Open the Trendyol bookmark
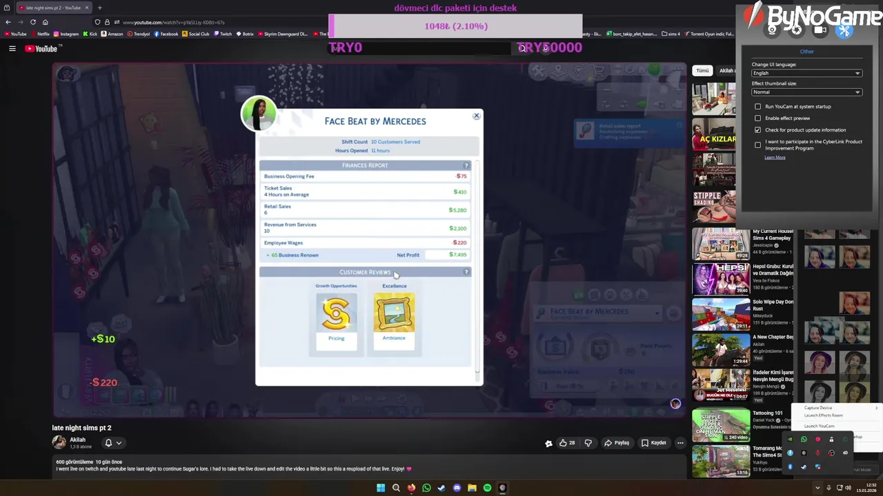The width and height of the screenshot is (883, 496). tap(139, 34)
